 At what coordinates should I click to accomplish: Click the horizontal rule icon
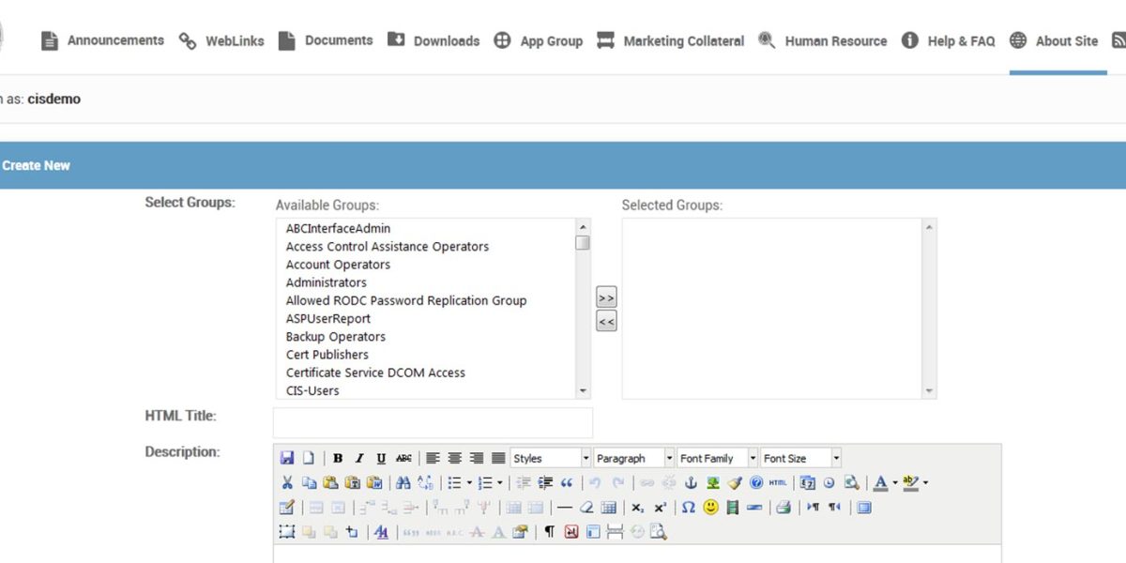[x=565, y=508]
